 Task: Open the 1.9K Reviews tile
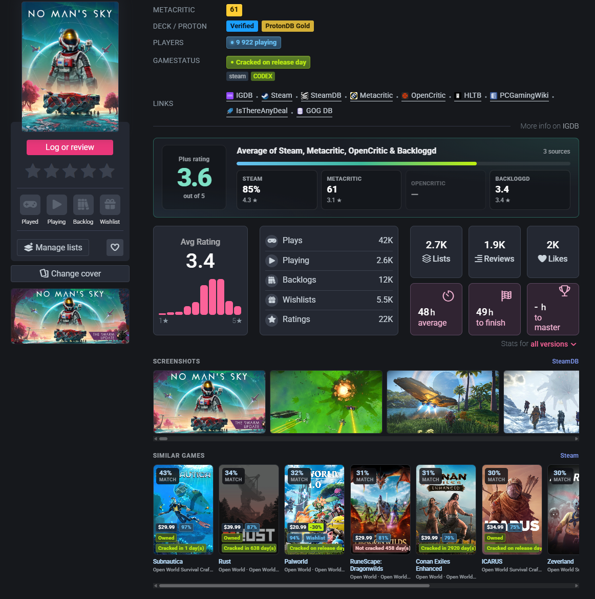[495, 252]
